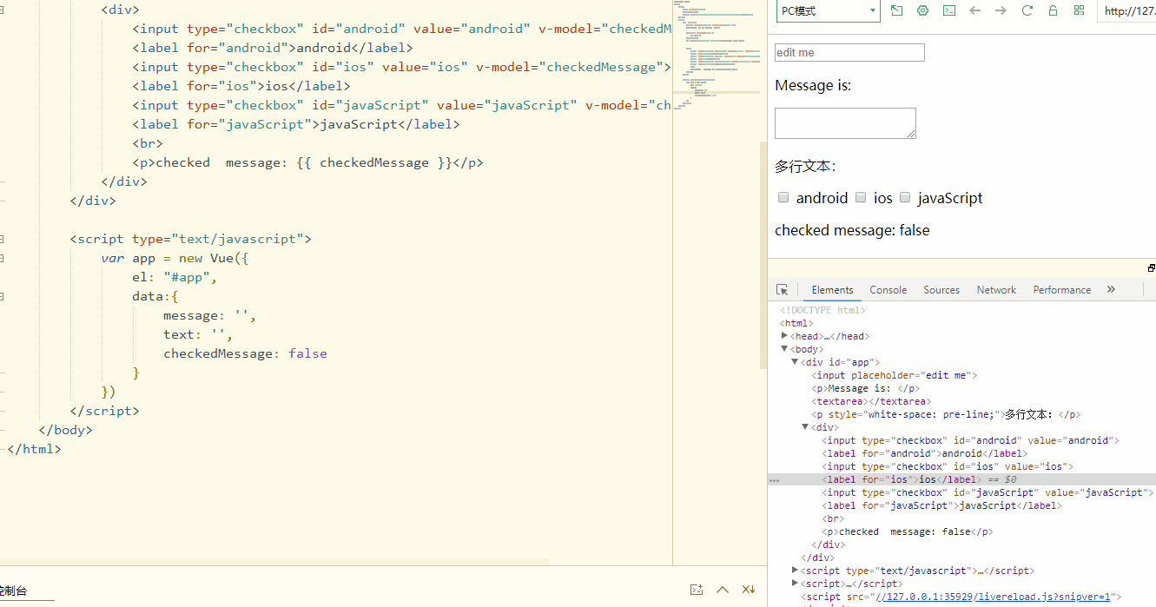Click the el: "#app", line in the editor
This screenshot has width=1156, height=607.
[175, 277]
